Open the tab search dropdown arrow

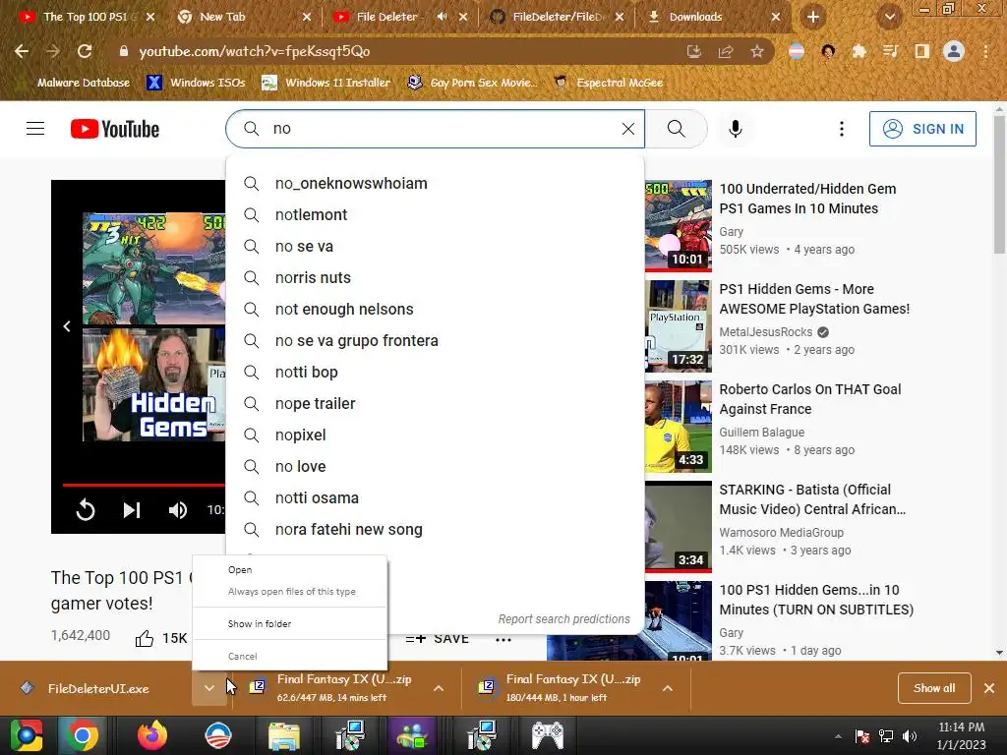pos(889,17)
